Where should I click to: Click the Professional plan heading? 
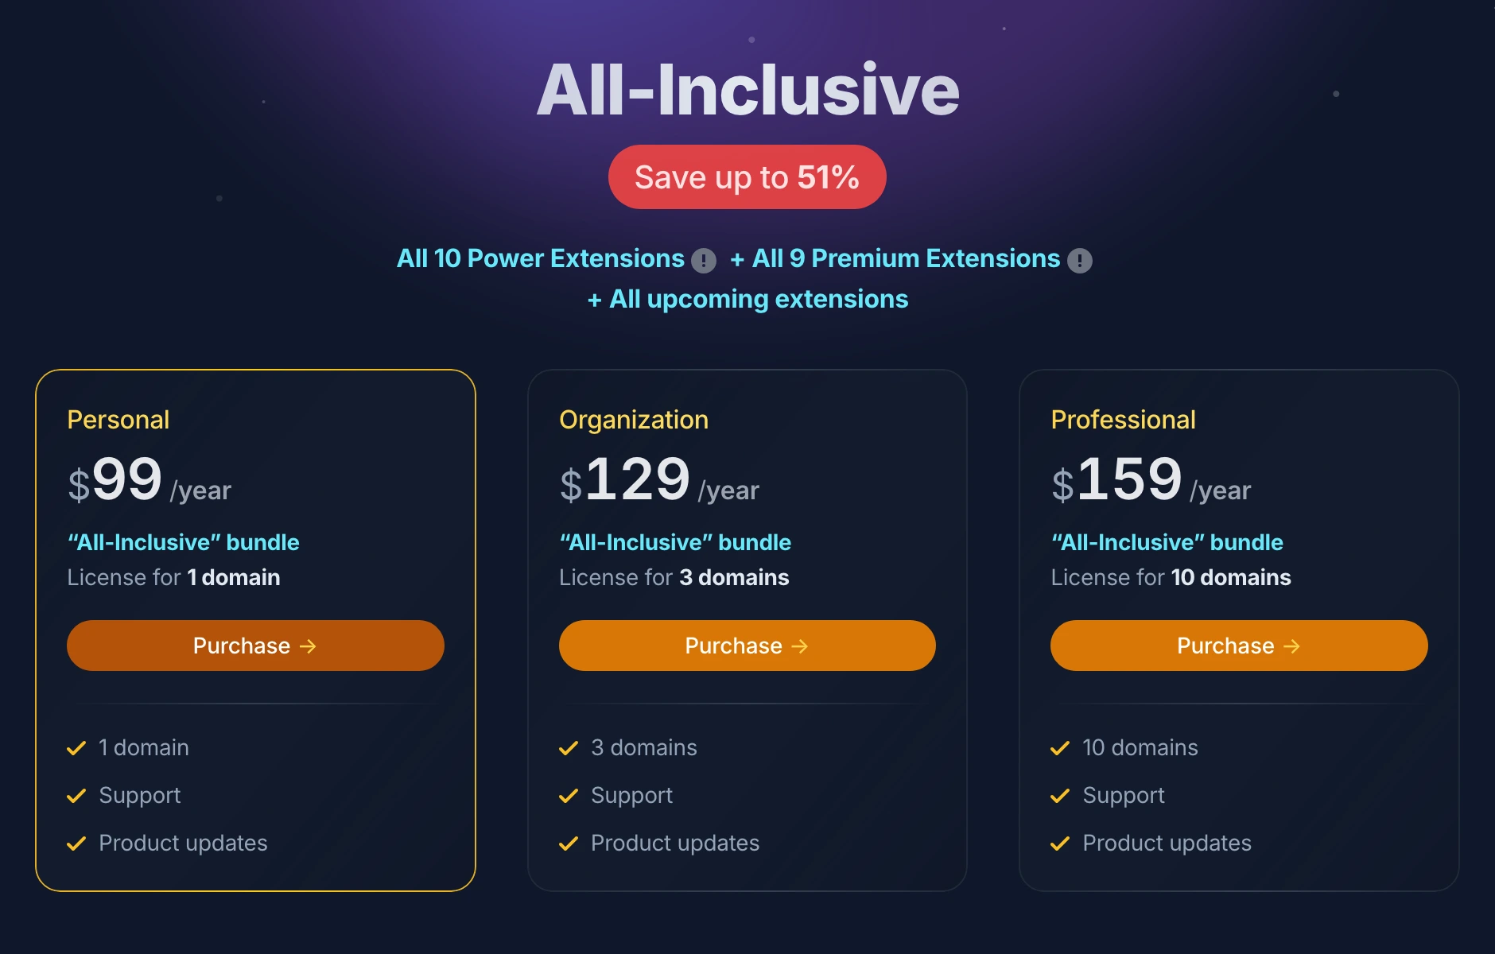pos(1123,420)
